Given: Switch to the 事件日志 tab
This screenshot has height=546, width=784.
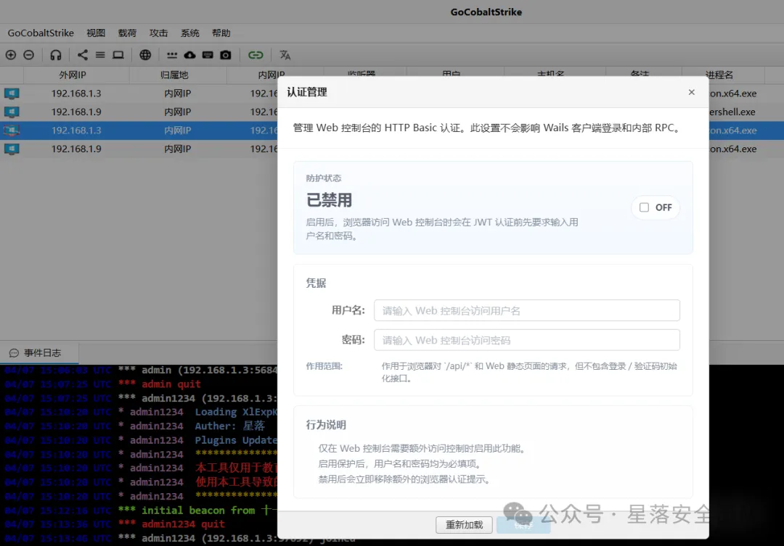Looking at the screenshot, I should pos(39,352).
